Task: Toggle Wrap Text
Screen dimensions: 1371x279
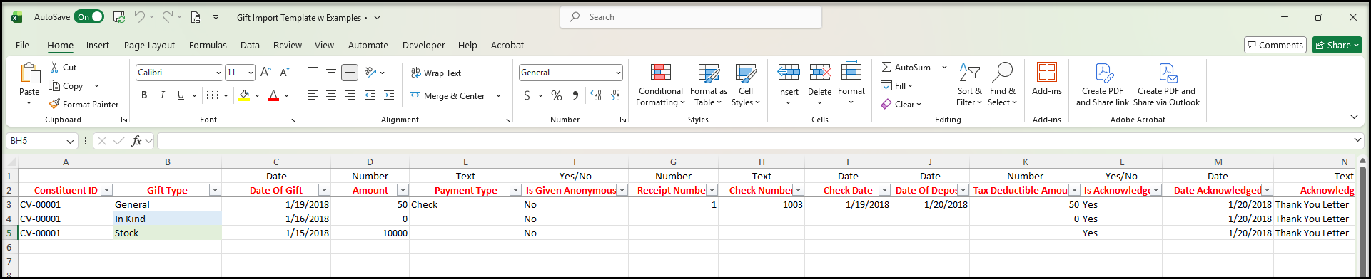Action: (436, 73)
